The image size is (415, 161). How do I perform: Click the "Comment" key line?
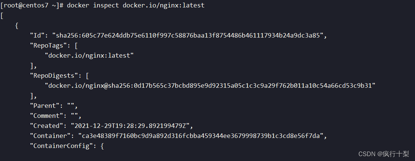point(55,116)
